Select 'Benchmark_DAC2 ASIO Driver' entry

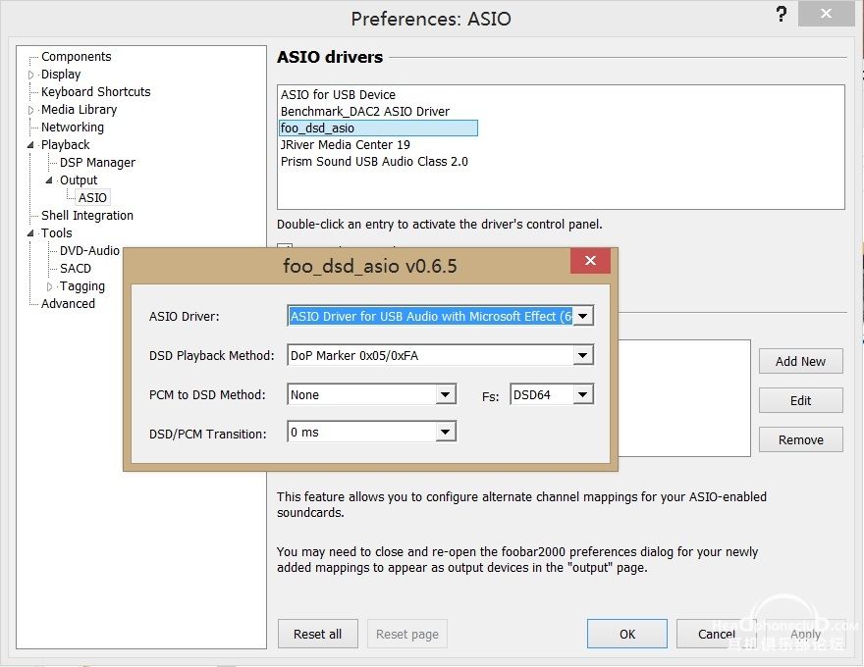[365, 111]
